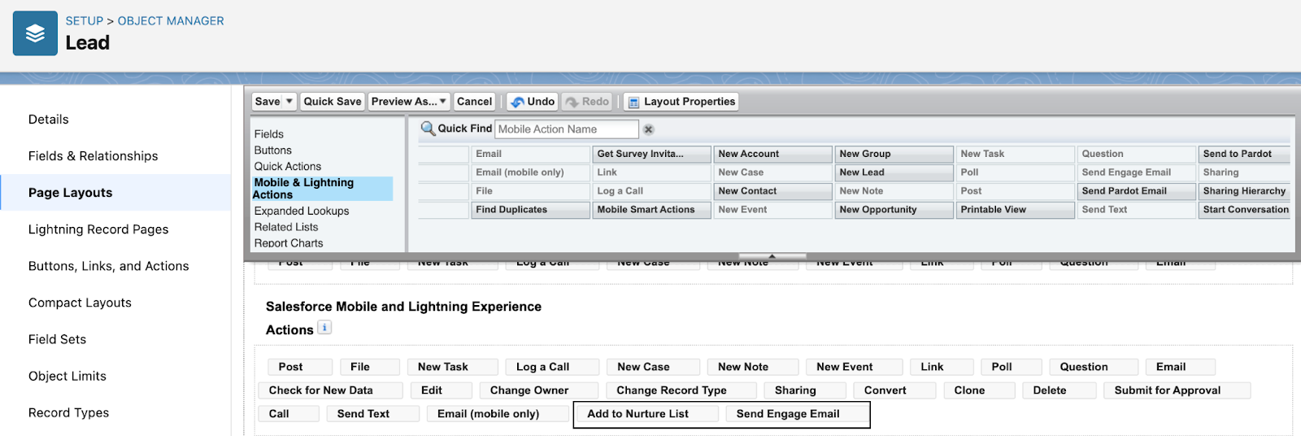Click the Save button

click(268, 102)
